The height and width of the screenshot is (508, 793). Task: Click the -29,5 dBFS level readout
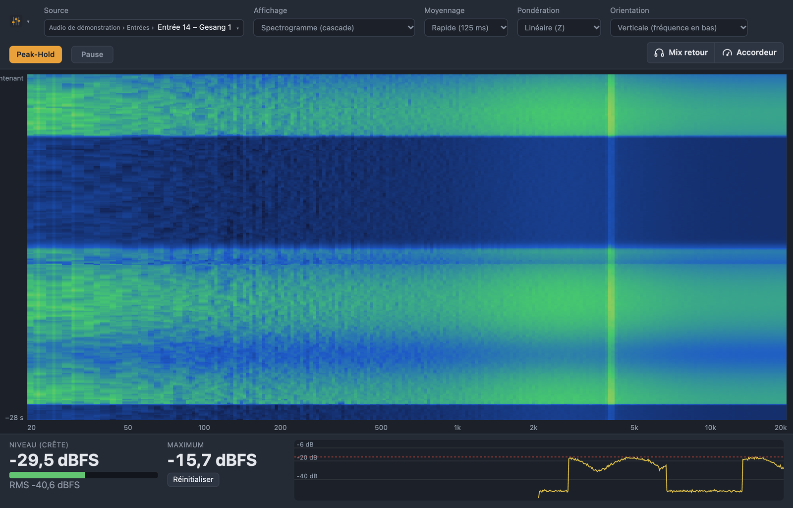point(54,460)
